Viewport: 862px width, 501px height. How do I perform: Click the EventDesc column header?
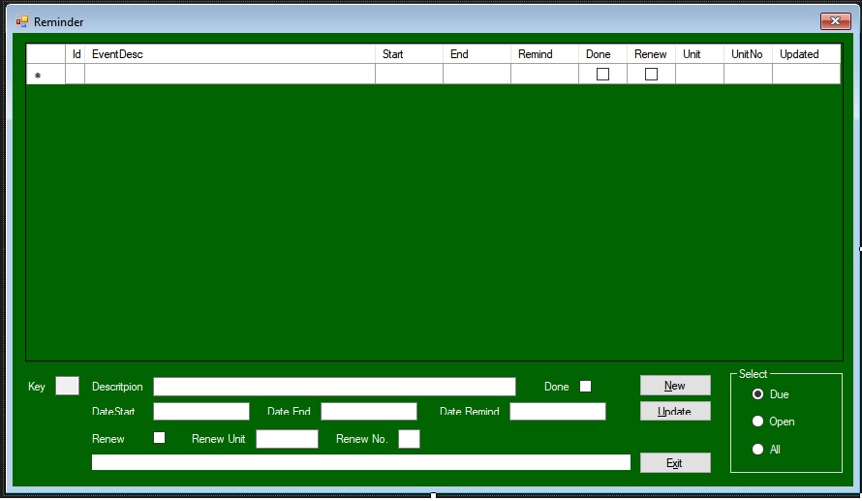(x=230, y=54)
